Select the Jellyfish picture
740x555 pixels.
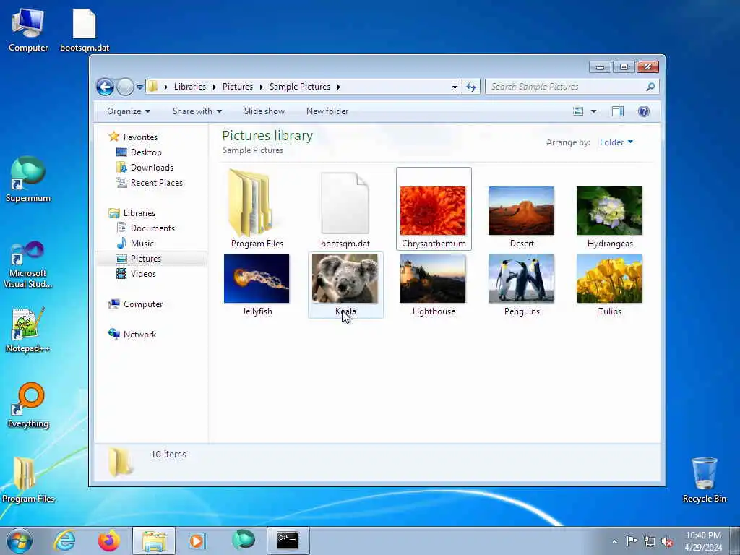[257, 285]
